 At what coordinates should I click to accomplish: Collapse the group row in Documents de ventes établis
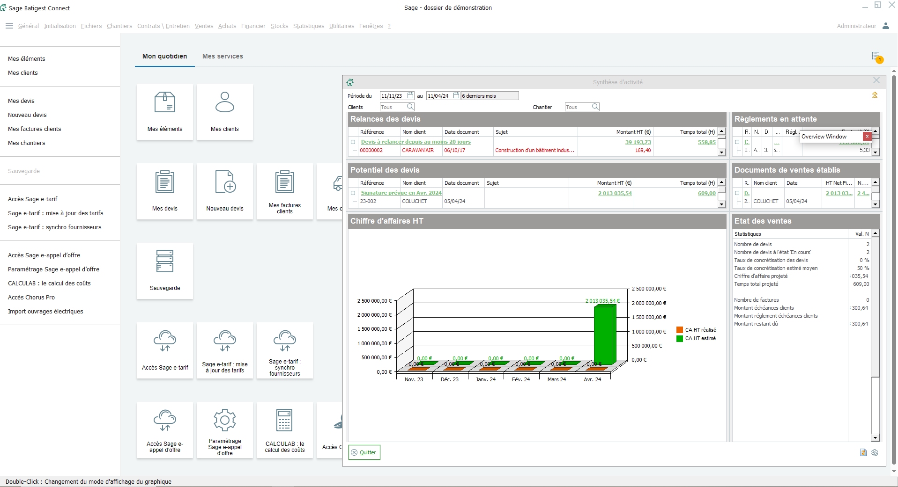coord(737,193)
